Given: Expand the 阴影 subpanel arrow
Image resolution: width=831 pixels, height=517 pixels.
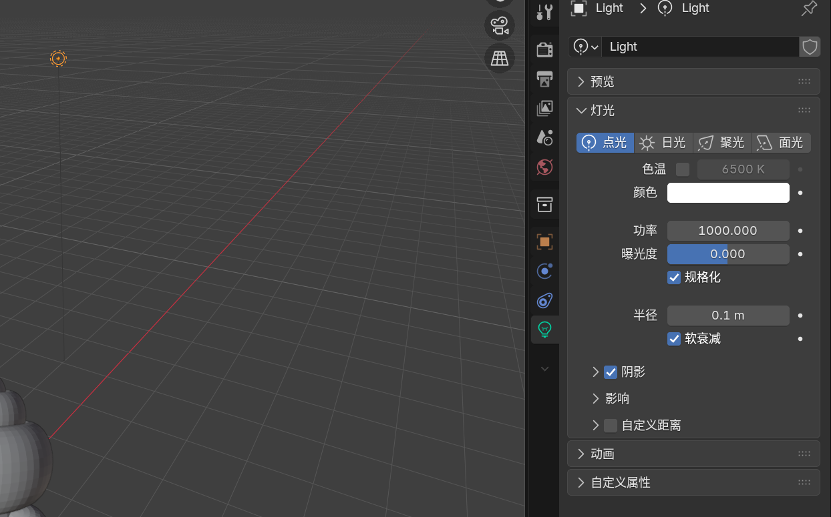Looking at the screenshot, I should 595,372.
